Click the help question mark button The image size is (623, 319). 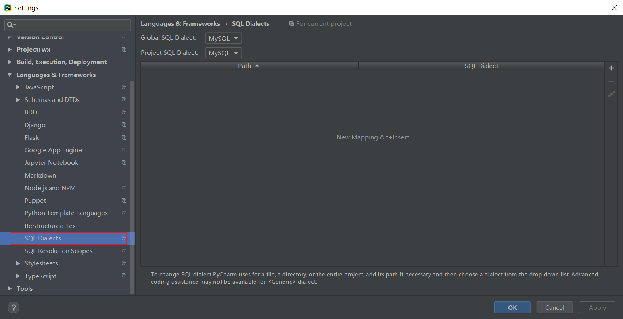(x=13, y=307)
